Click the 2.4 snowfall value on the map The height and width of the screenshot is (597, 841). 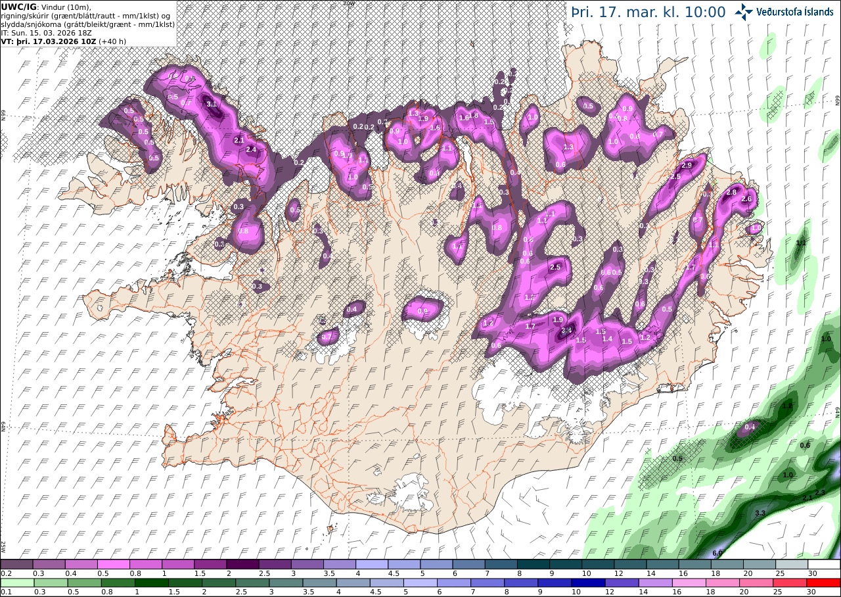[x=251, y=149]
